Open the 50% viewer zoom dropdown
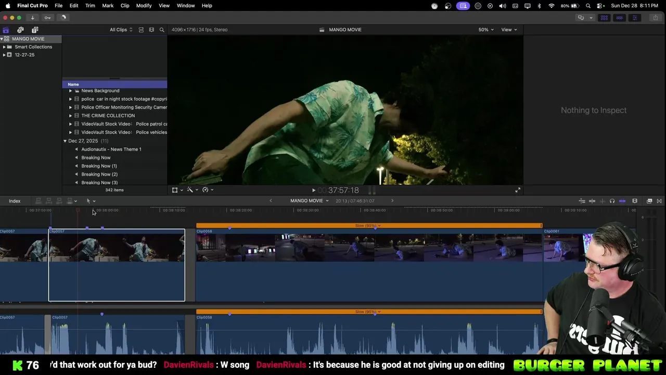666x375 pixels. (x=486, y=30)
